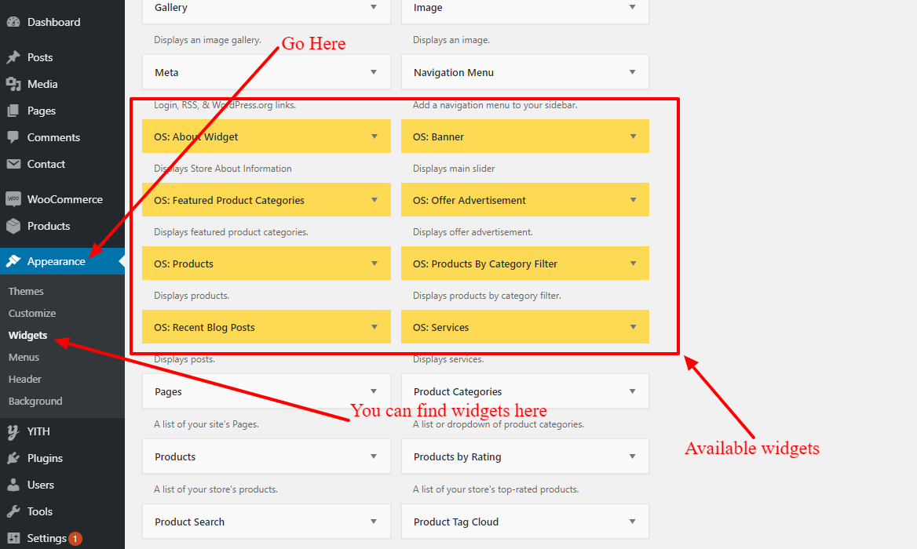Click the Tools wrench icon
Image resolution: width=917 pixels, height=549 pixels.
13,511
